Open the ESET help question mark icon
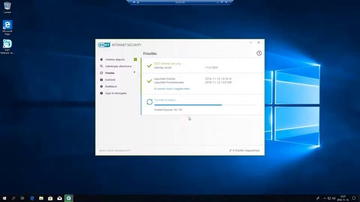The image size is (360, 202). pyautogui.click(x=259, y=53)
